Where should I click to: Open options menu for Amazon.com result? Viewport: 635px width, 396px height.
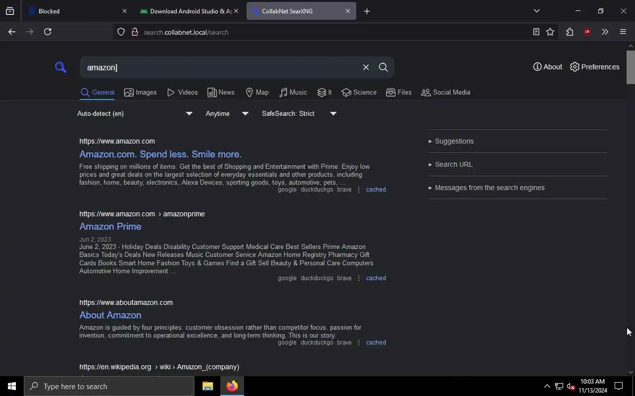359,190
